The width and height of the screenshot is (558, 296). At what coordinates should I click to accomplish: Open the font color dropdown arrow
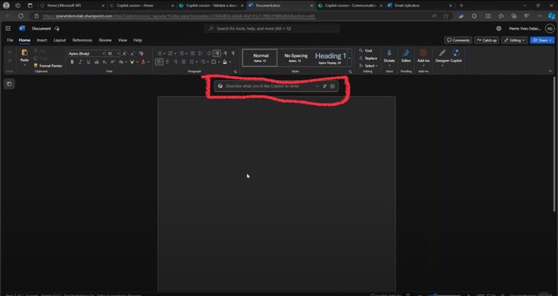click(148, 62)
